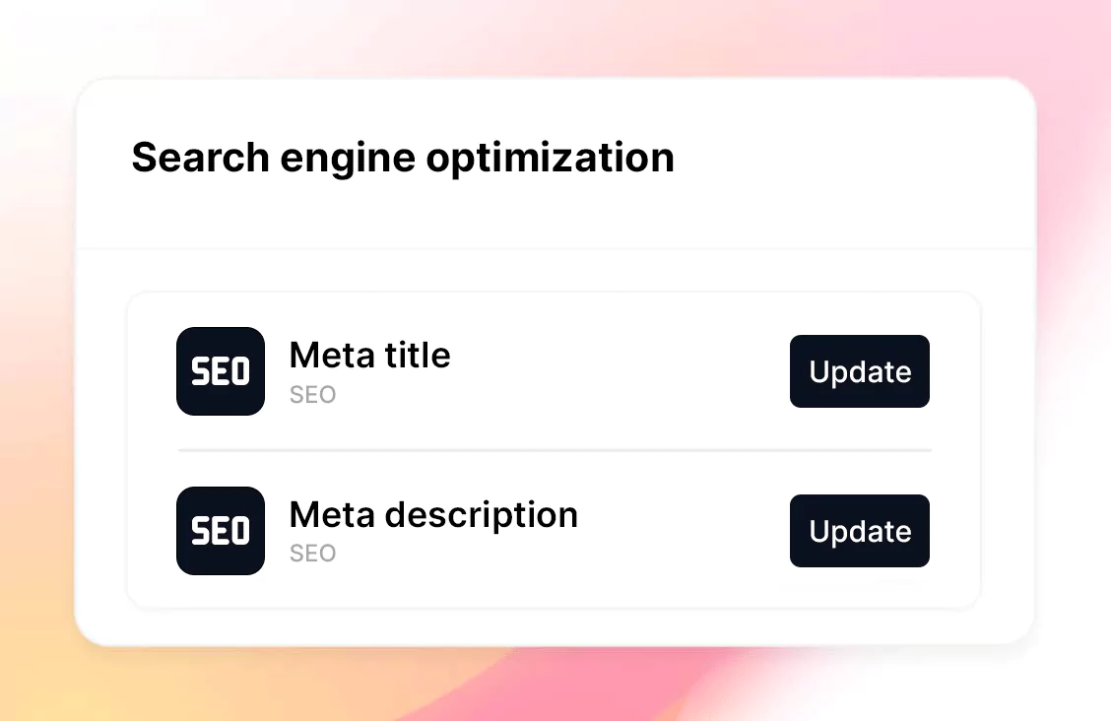Image resolution: width=1111 pixels, height=721 pixels.
Task: Click the word "optimization" in the heading
Action: tap(551, 160)
